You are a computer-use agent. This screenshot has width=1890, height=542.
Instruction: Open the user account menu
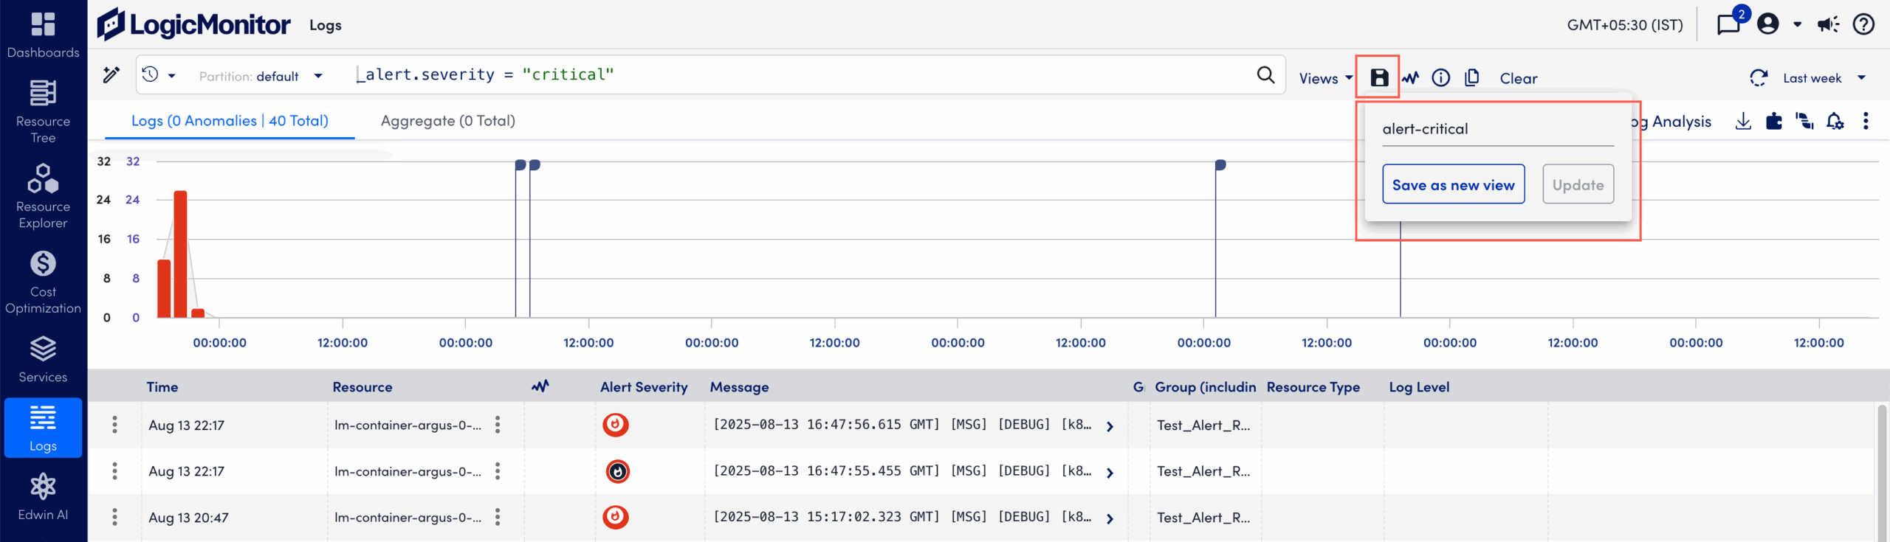(x=1779, y=24)
